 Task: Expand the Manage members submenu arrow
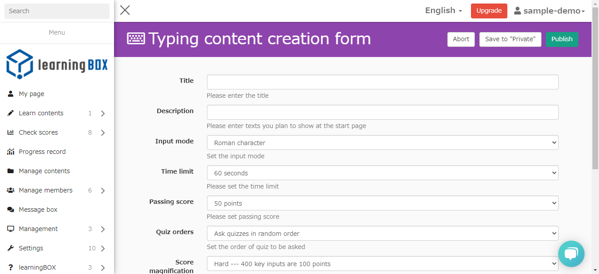coord(103,191)
